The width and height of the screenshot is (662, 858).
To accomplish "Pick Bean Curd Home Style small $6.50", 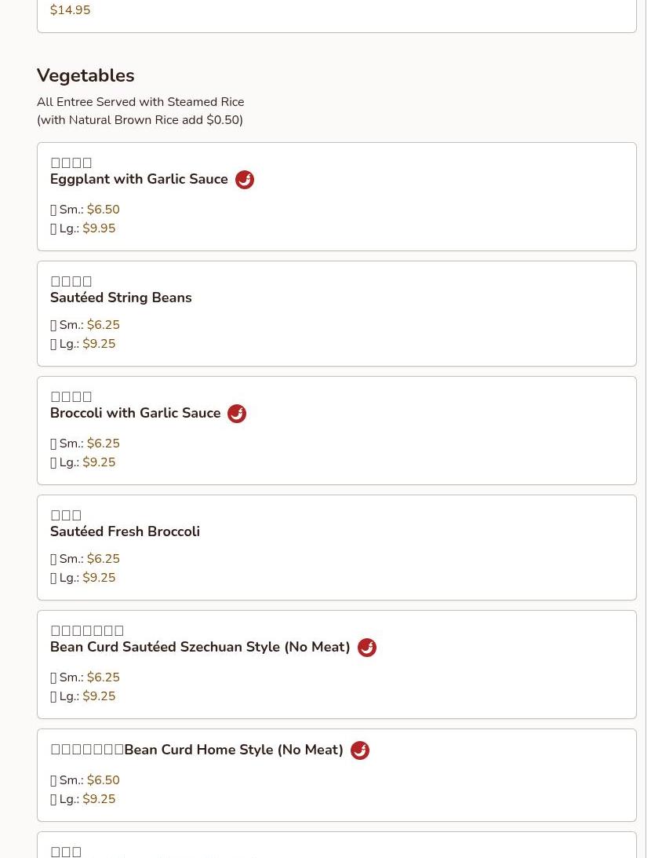I will [x=103, y=780].
